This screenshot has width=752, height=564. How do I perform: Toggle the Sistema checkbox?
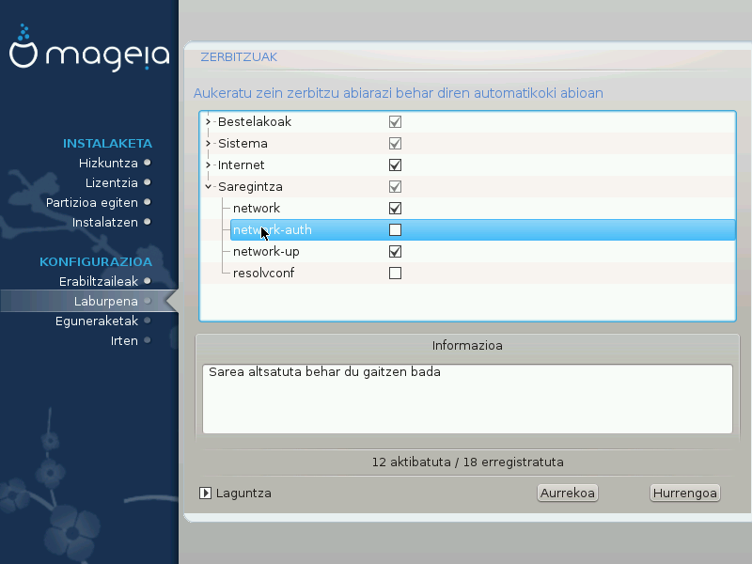pos(395,144)
